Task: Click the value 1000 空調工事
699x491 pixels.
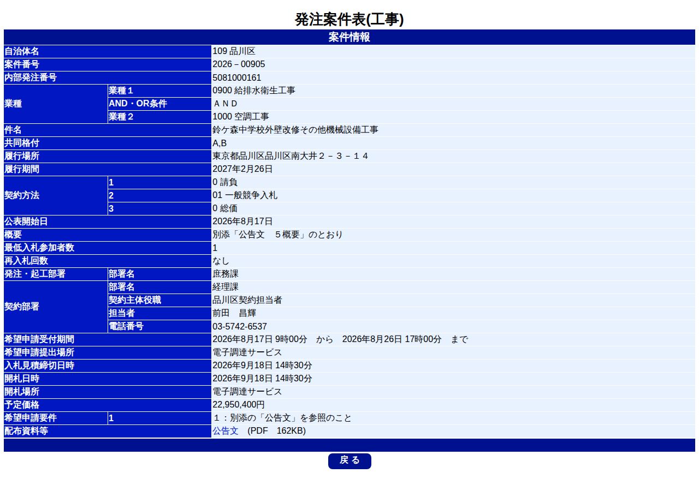Action: 241,117
